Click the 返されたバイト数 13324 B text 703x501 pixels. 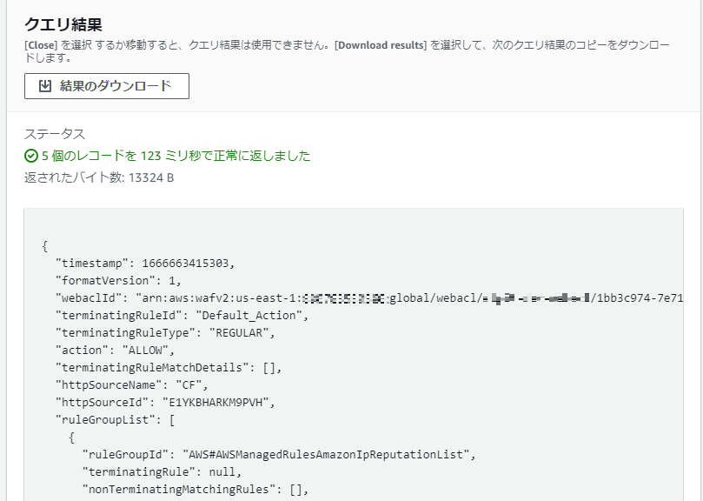point(99,177)
